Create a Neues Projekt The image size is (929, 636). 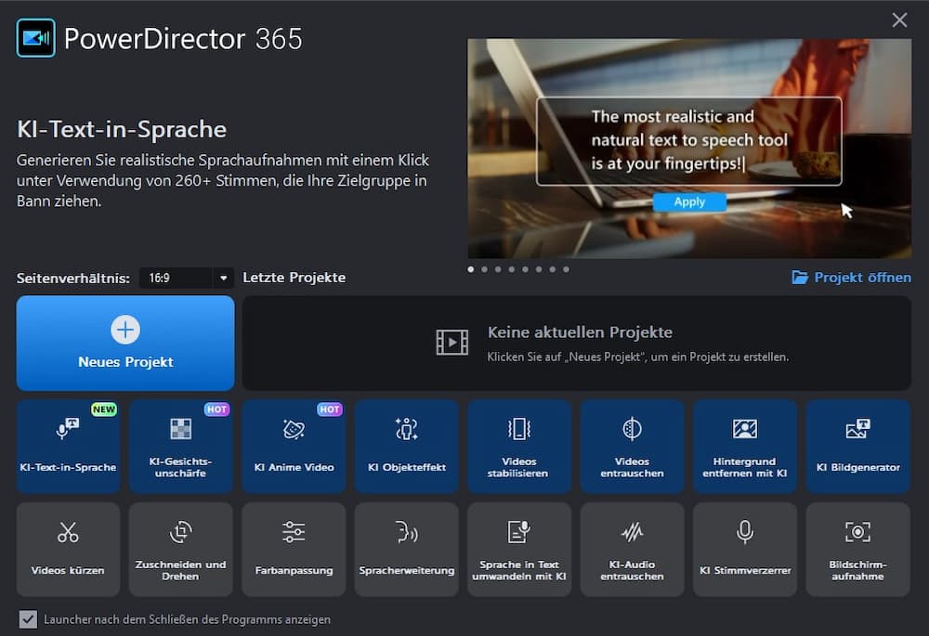pyautogui.click(x=125, y=343)
